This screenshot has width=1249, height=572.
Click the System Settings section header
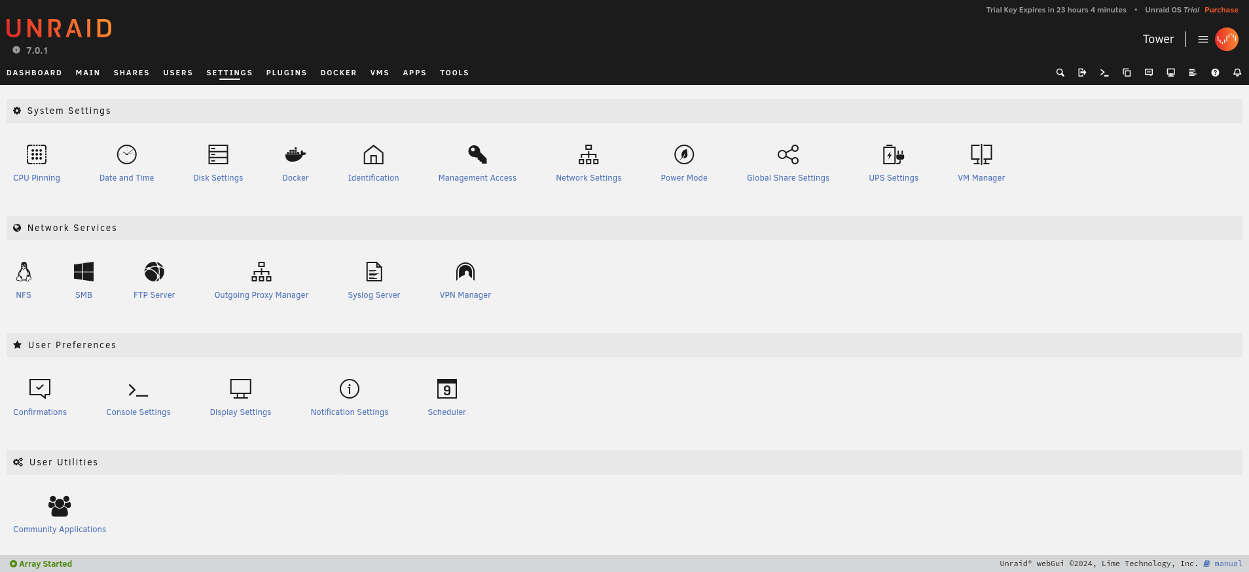(624, 111)
